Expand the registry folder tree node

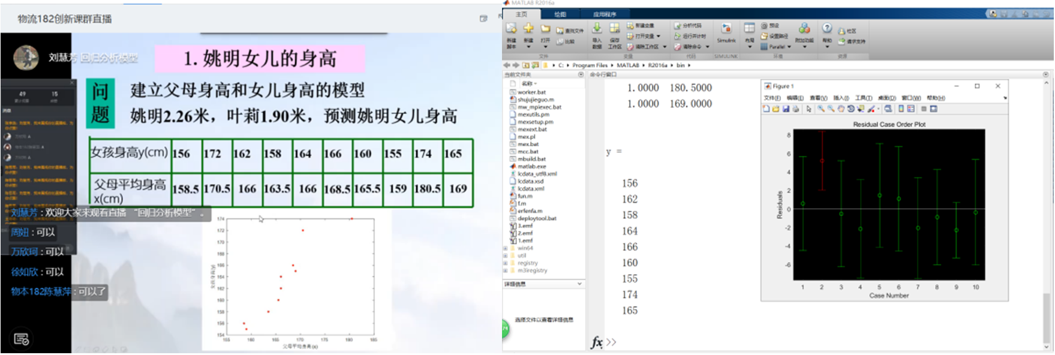(505, 263)
